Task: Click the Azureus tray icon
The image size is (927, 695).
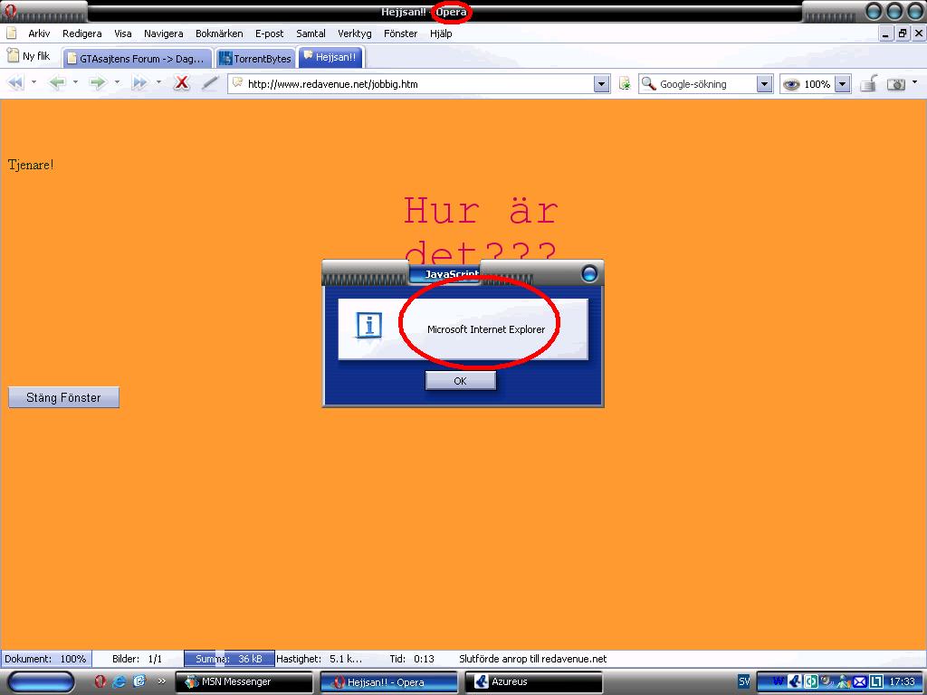Action: pos(795,681)
